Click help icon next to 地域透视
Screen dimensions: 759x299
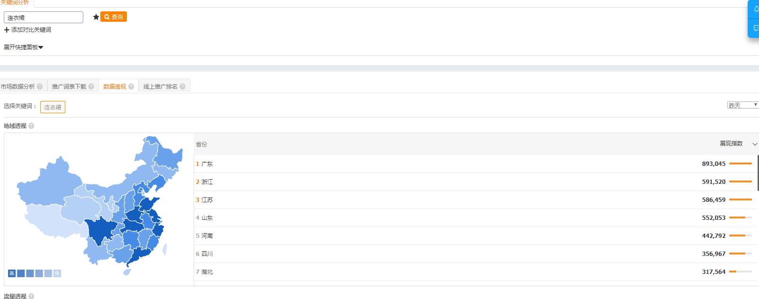(31, 126)
